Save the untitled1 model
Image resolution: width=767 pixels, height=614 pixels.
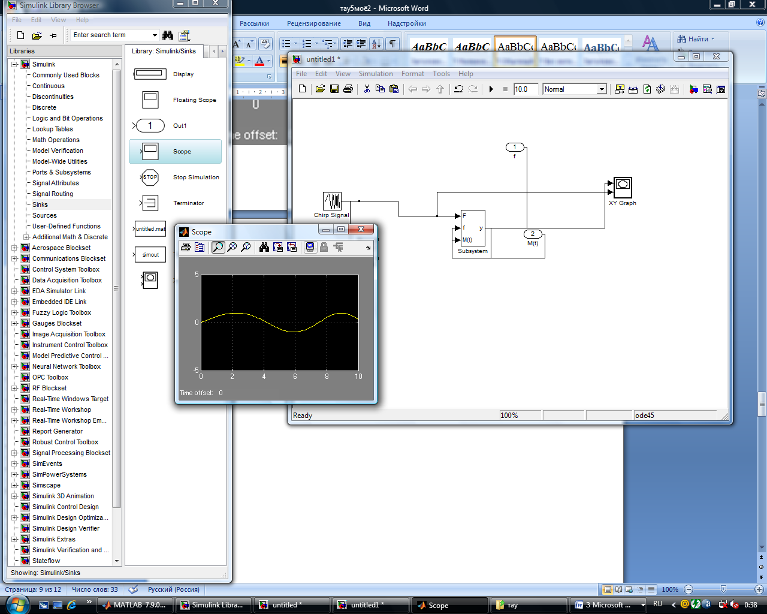pyautogui.click(x=334, y=89)
